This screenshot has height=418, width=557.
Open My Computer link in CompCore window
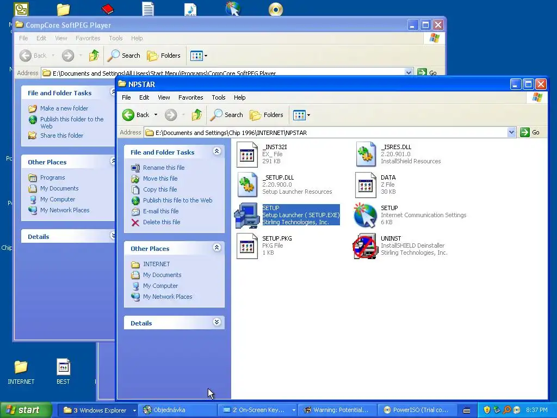tap(58, 199)
